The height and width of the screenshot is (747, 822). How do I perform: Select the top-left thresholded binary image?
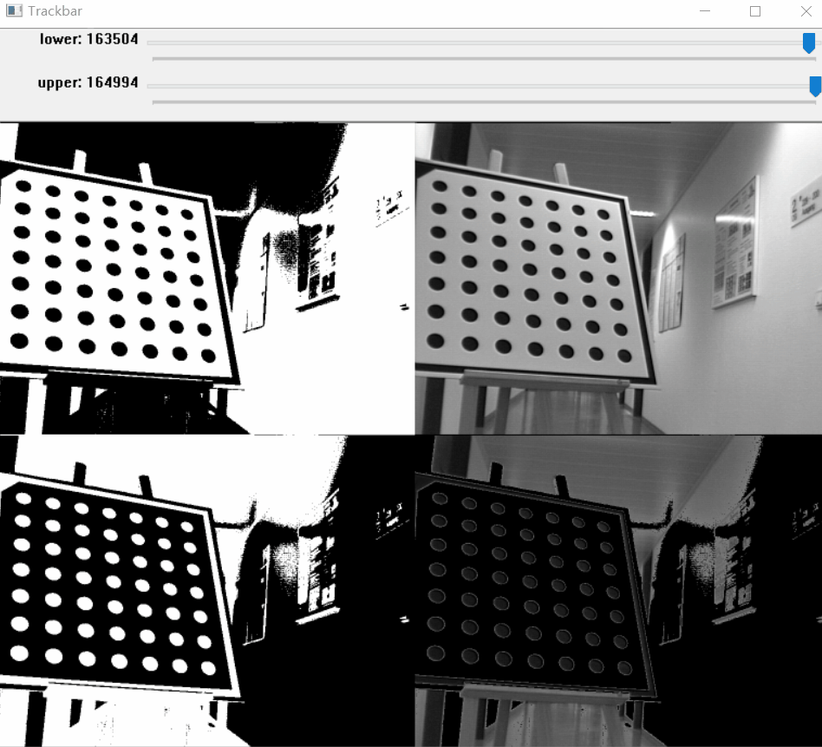(x=208, y=278)
